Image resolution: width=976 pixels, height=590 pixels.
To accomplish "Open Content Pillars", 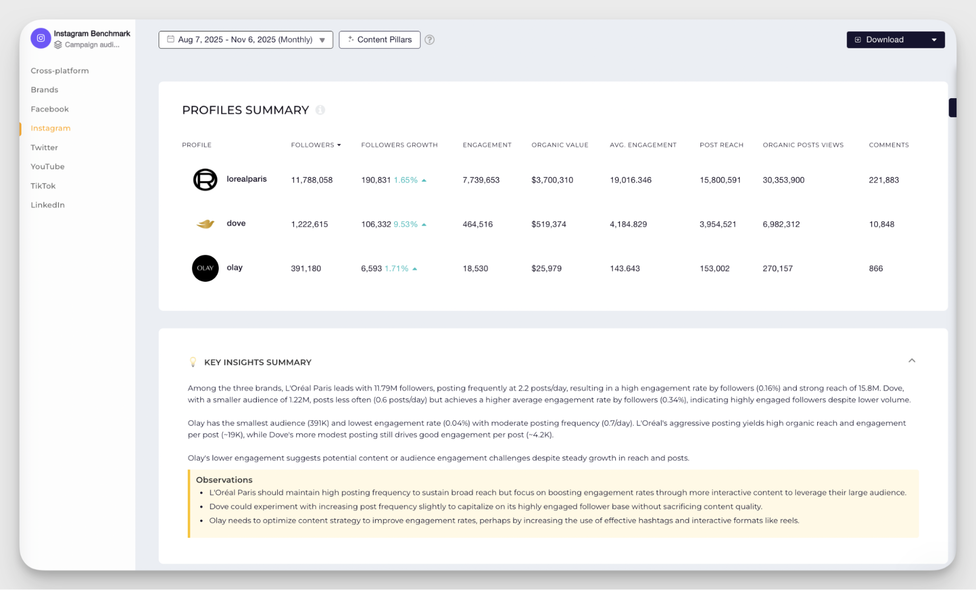I will coord(384,40).
